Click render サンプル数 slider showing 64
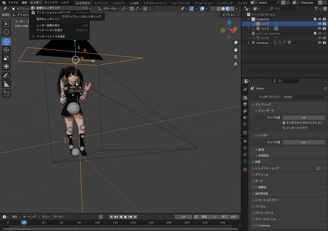This screenshot has width=328, height=231. pos(304,142)
